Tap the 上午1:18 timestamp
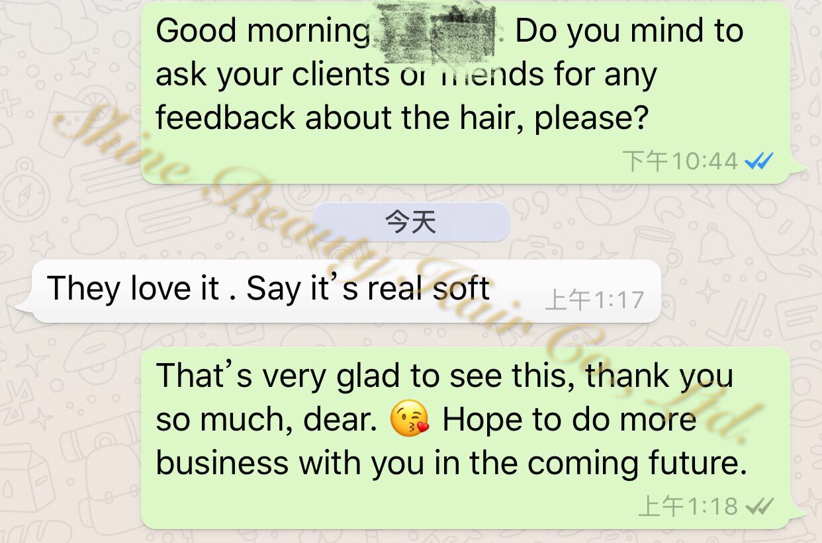822x543 pixels. [688, 507]
